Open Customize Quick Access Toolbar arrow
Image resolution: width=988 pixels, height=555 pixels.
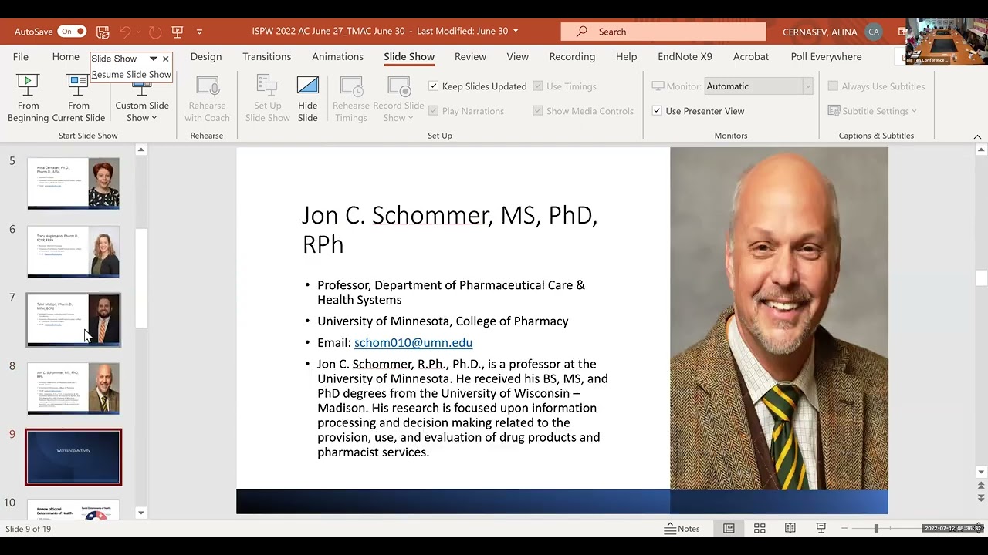click(x=199, y=32)
